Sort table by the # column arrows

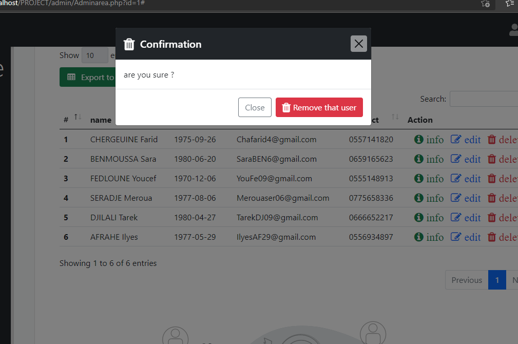(x=78, y=117)
